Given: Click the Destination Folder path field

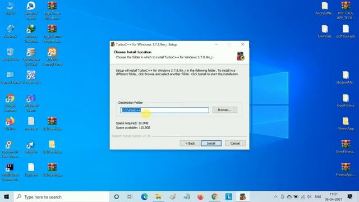Looking at the screenshot, I should [164, 110].
